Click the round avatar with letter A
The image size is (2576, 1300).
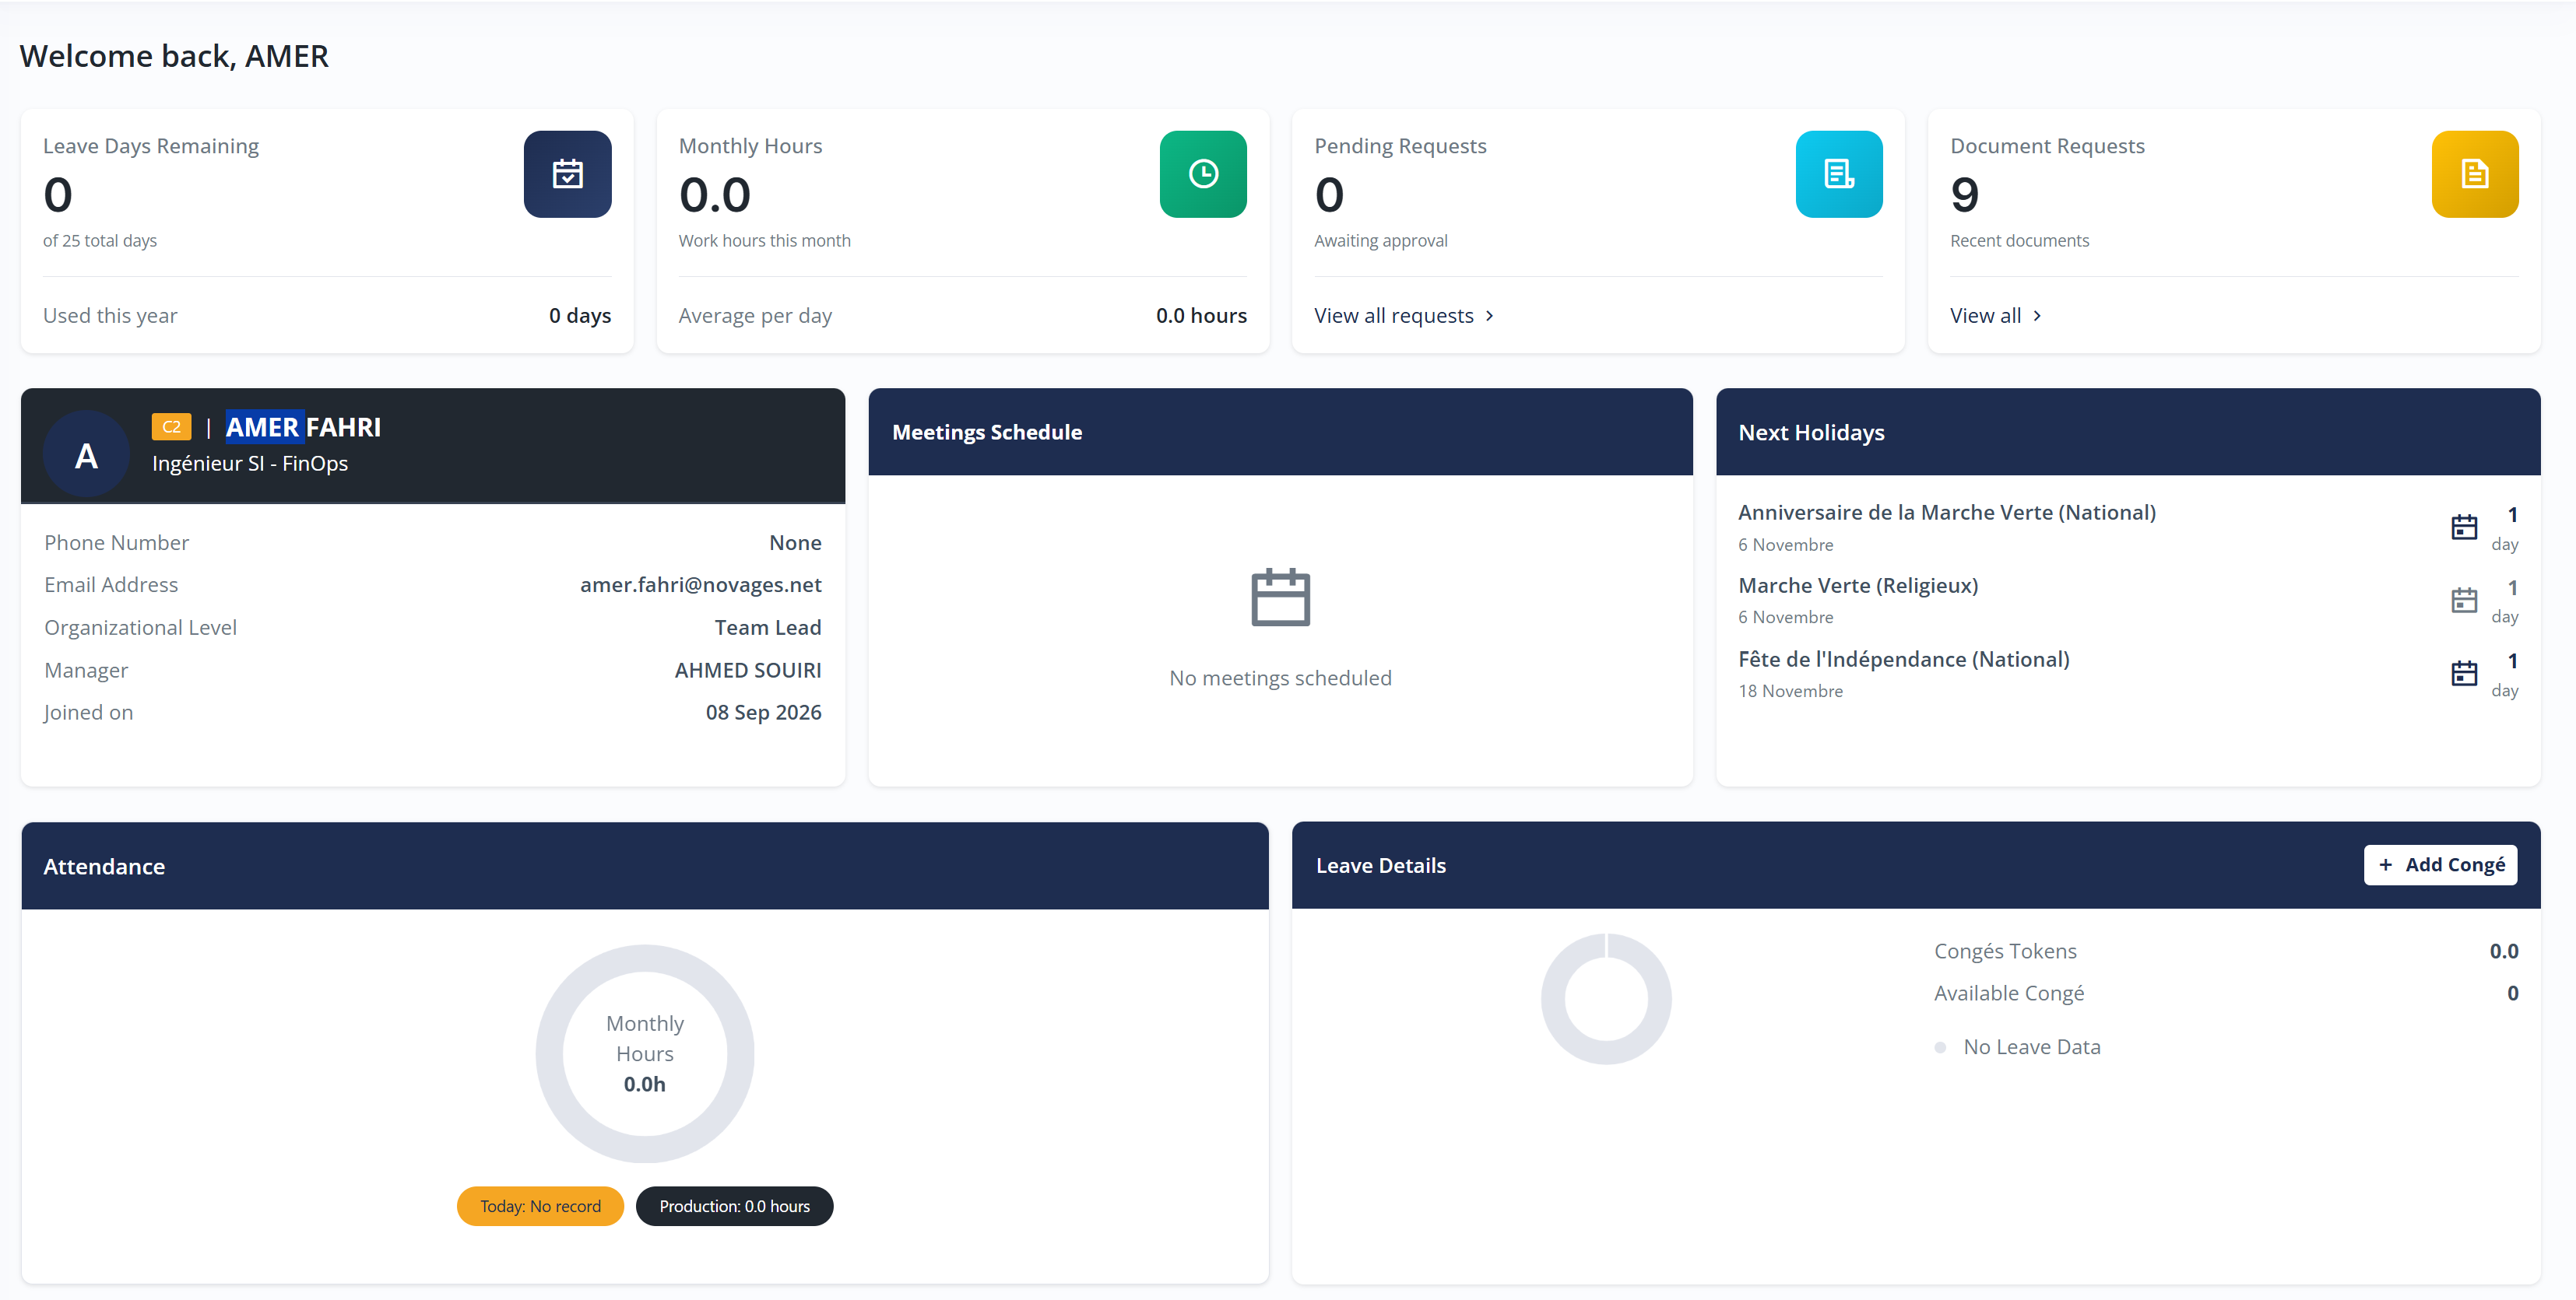86,454
